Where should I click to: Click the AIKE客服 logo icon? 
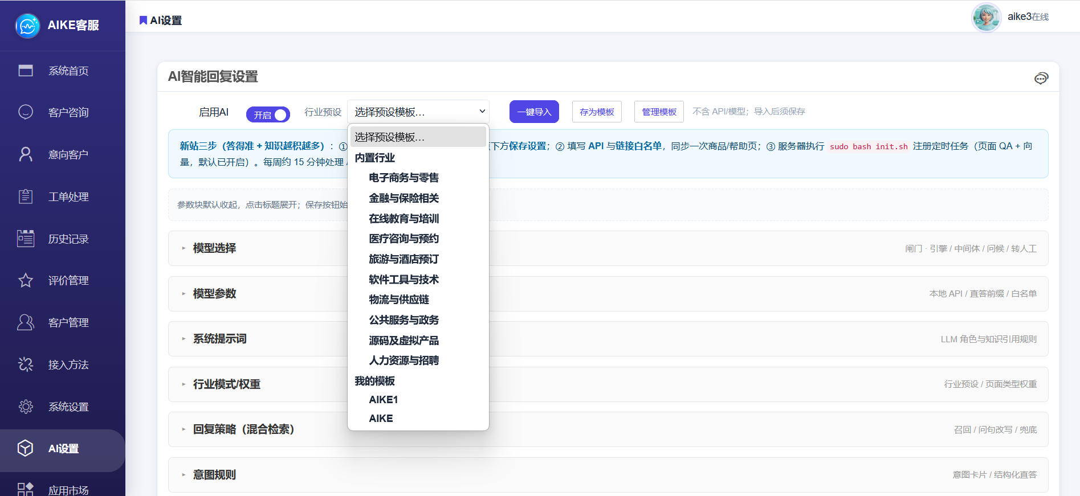coord(27,26)
